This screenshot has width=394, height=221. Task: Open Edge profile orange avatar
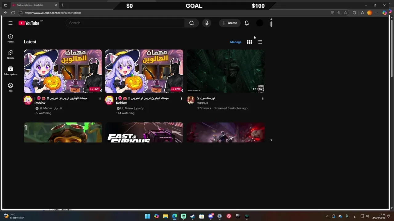pyautogui.click(x=369, y=13)
